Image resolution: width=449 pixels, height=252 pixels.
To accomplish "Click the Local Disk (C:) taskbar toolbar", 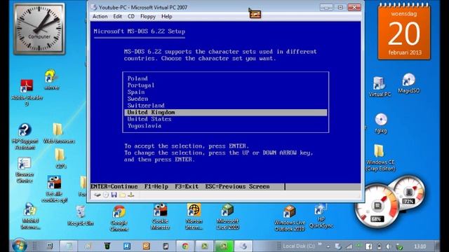I will coord(298,246).
